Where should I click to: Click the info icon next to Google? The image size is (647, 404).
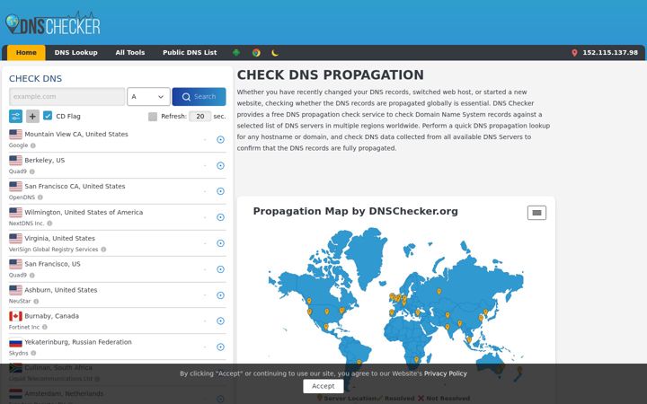click(x=33, y=145)
